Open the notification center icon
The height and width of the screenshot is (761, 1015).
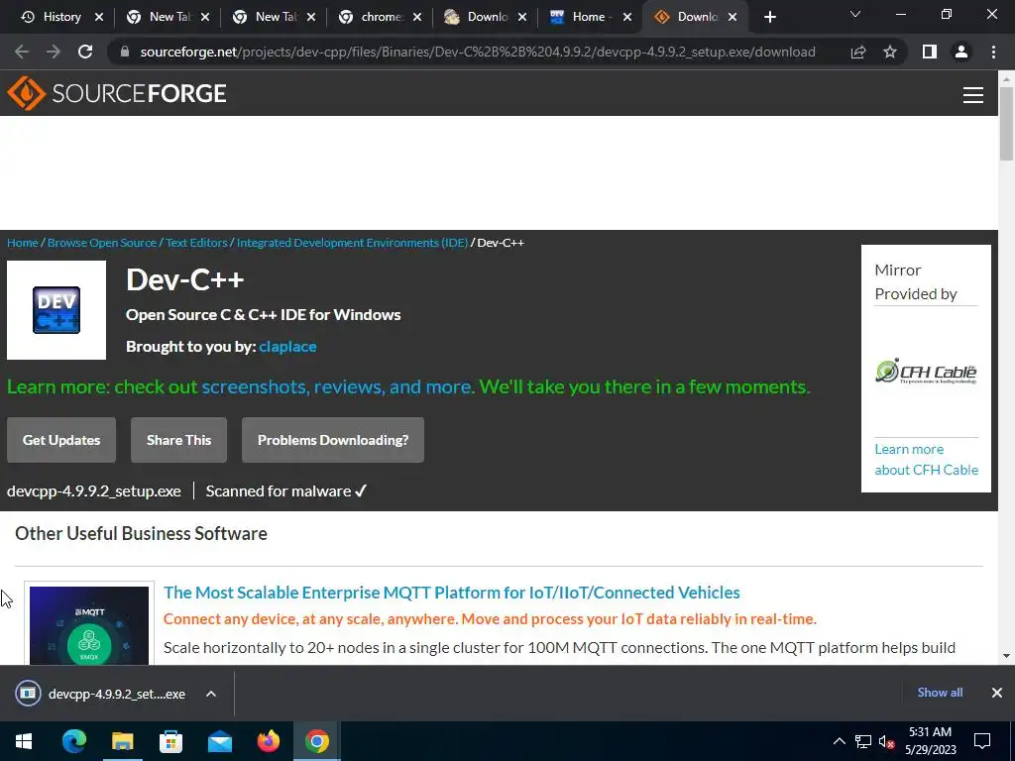(982, 741)
